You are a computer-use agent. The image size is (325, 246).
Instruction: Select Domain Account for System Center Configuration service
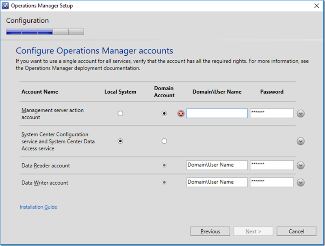(x=164, y=141)
